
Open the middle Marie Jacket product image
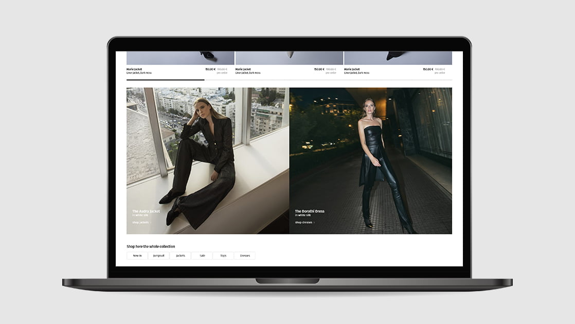tap(289, 58)
